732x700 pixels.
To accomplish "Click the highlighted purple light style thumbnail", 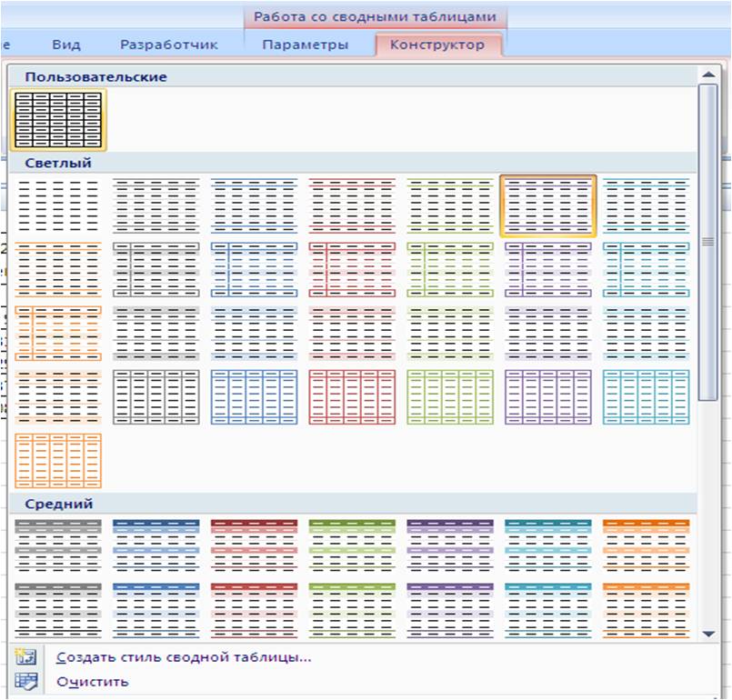I will pyautogui.click(x=548, y=205).
